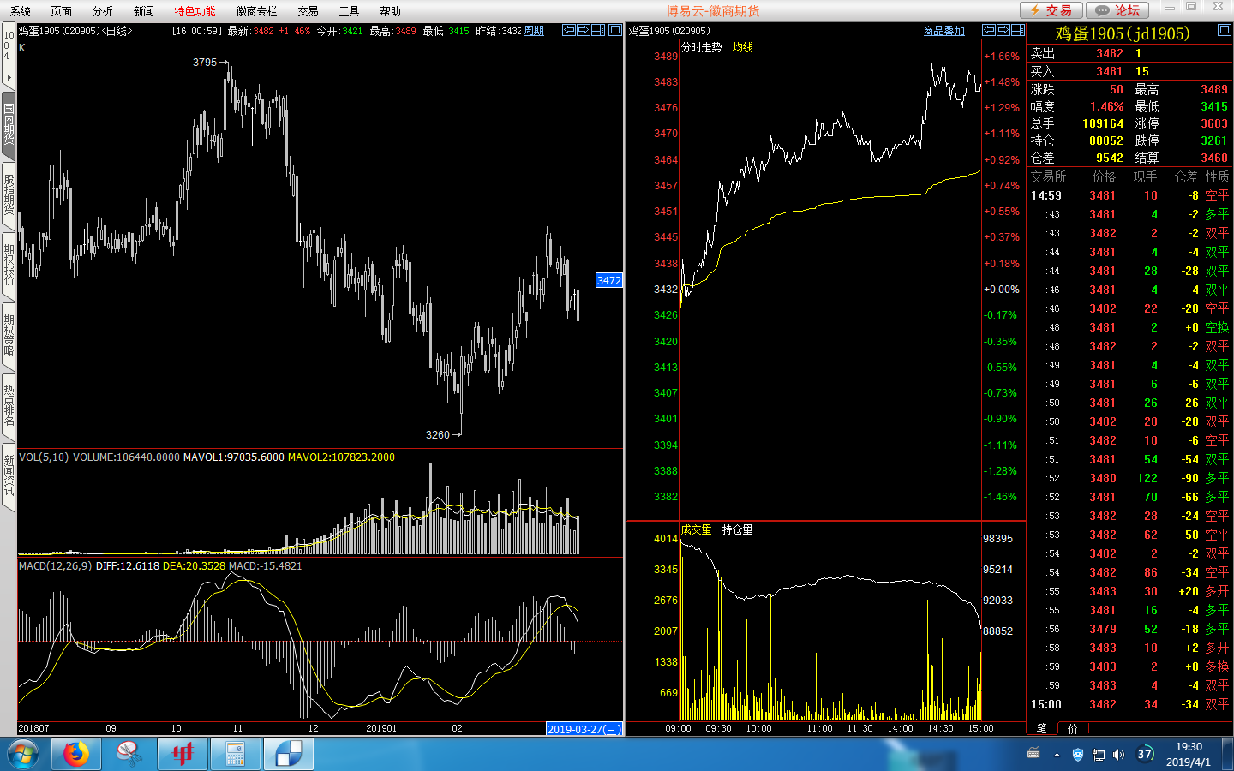Maximize the jd1905 quote panel
The width and height of the screenshot is (1234, 771).
1224,30
